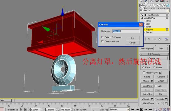
Task: Play the animation
Action: point(142,109)
